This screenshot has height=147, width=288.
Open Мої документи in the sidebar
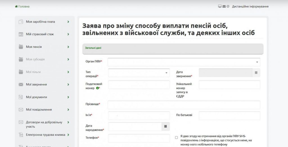coord(36,97)
